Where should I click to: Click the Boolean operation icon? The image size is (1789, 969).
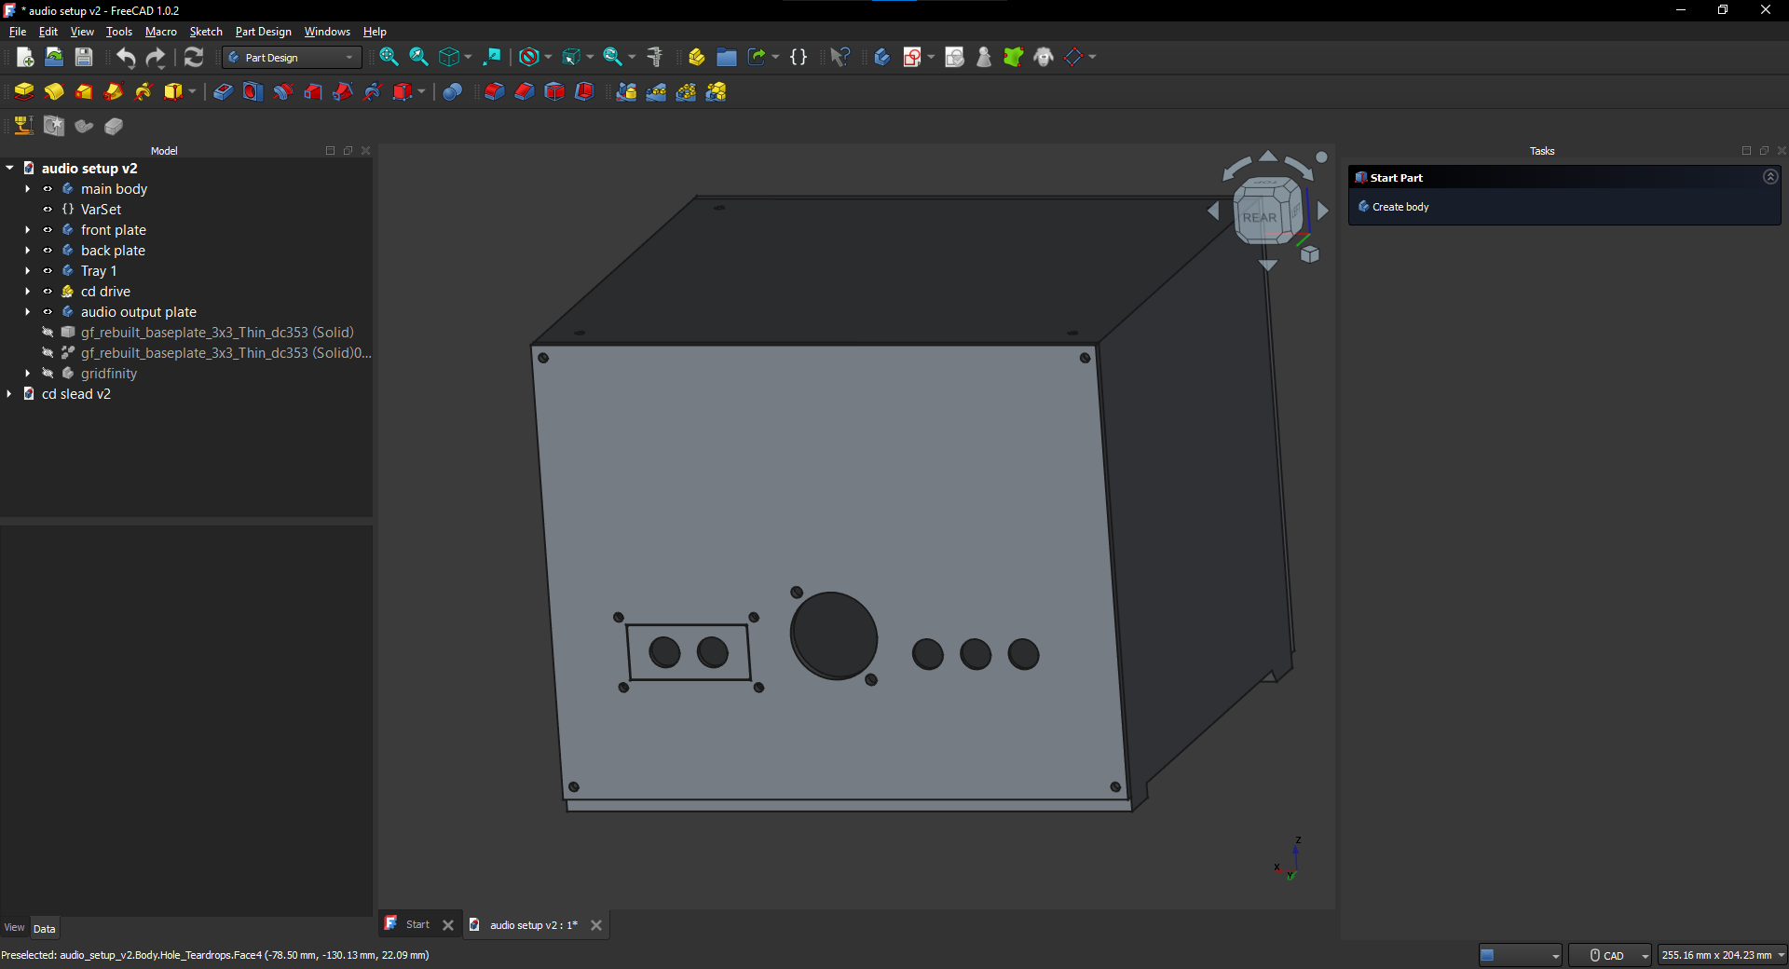(452, 91)
